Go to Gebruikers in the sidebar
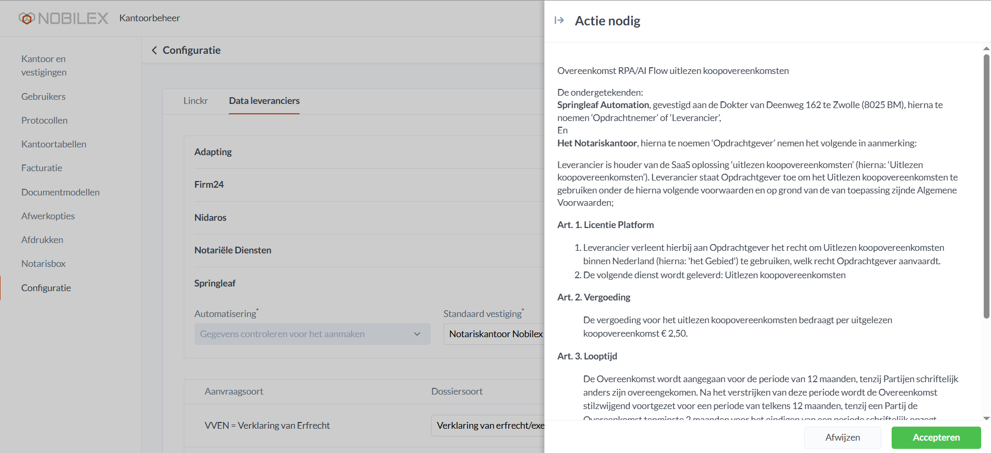Screen dimensions: 991x453 click(x=43, y=97)
